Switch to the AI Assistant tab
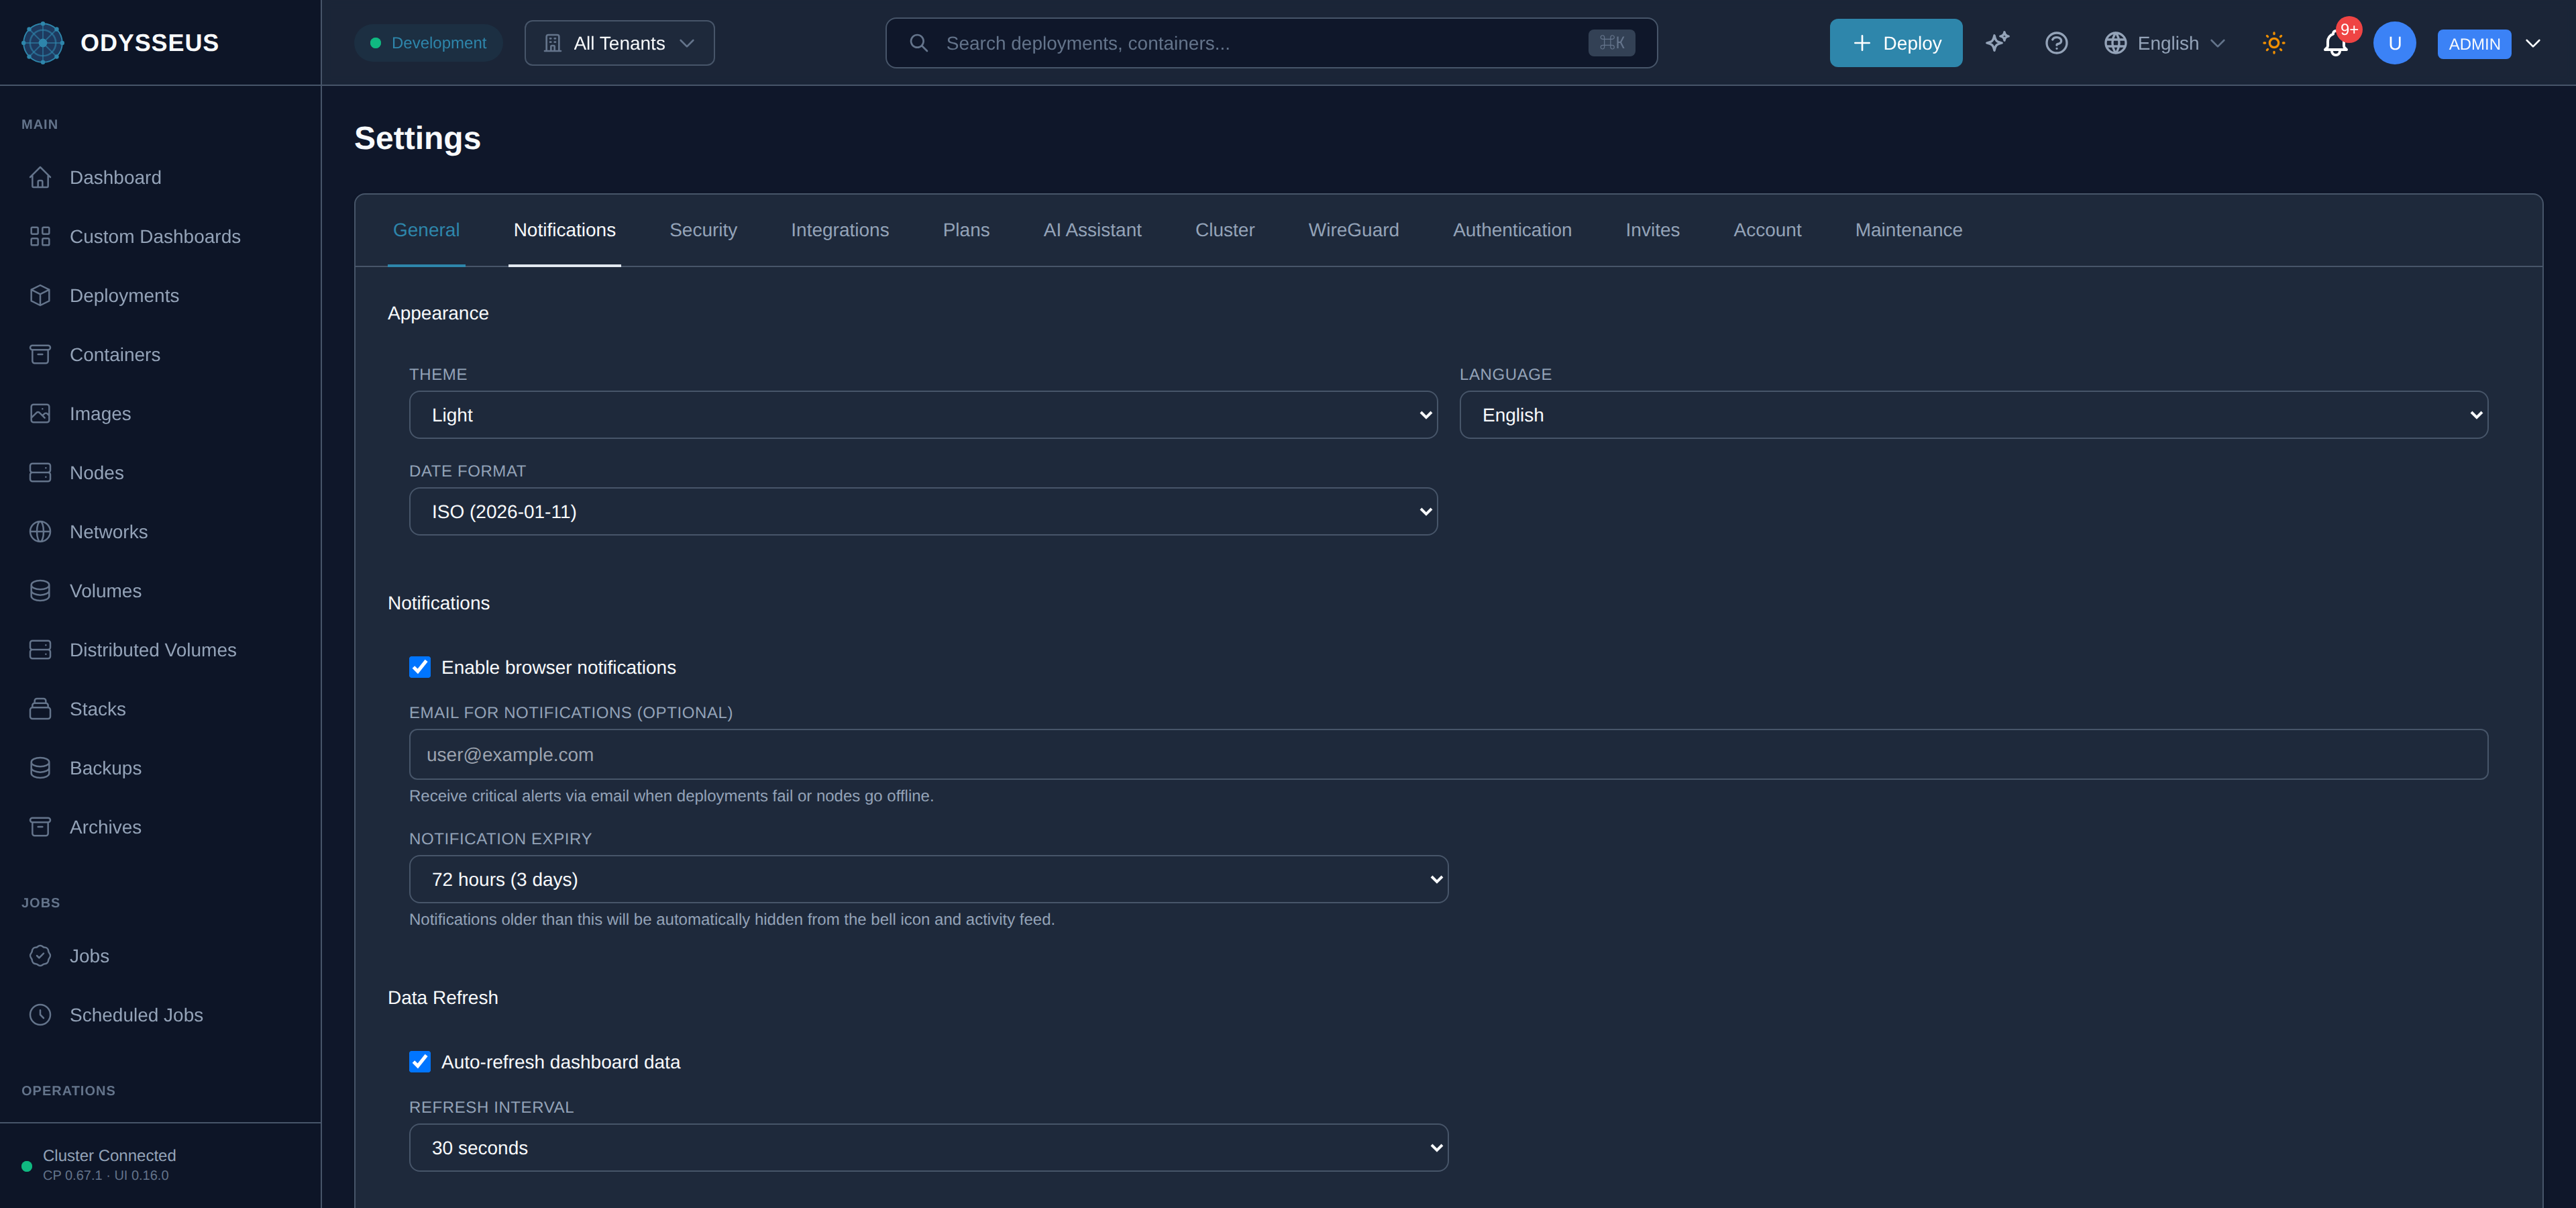This screenshot has width=2576, height=1208. click(1092, 230)
